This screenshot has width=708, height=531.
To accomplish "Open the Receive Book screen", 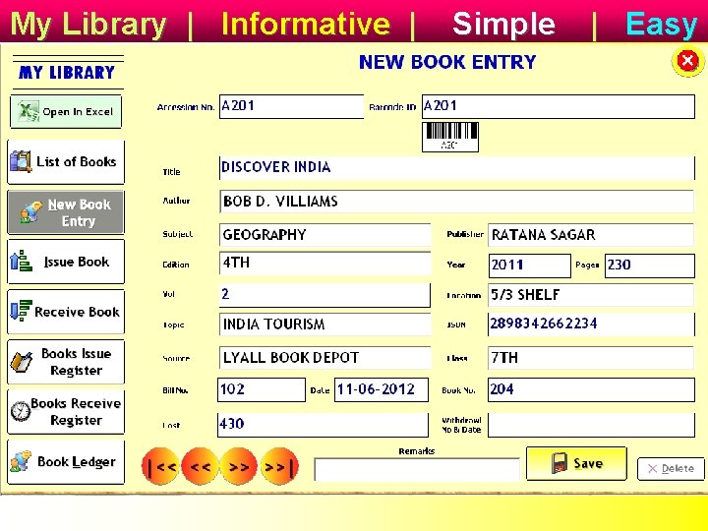I will tap(66, 312).
